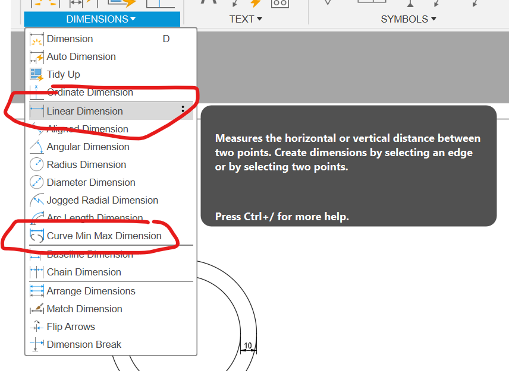Choose Flip Arrows

pyautogui.click(x=111, y=326)
